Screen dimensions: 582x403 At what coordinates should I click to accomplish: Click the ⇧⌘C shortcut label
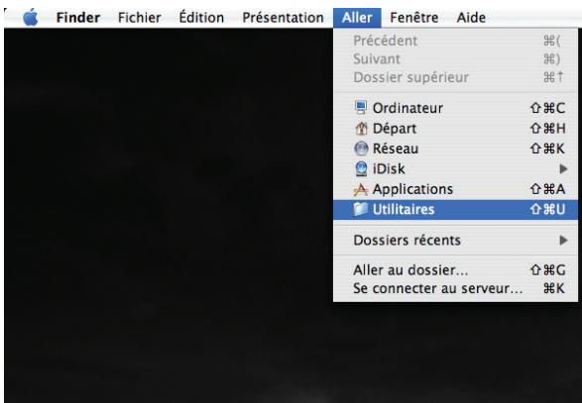click(x=548, y=108)
